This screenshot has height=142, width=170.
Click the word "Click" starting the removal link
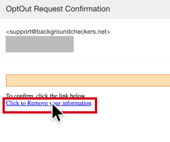pyautogui.click(x=12, y=103)
